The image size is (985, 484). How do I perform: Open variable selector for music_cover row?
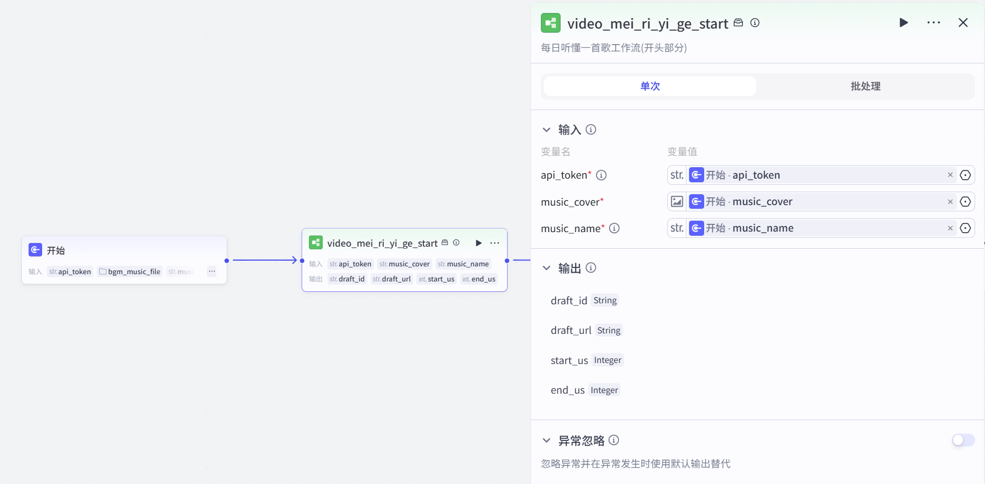(965, 201)
